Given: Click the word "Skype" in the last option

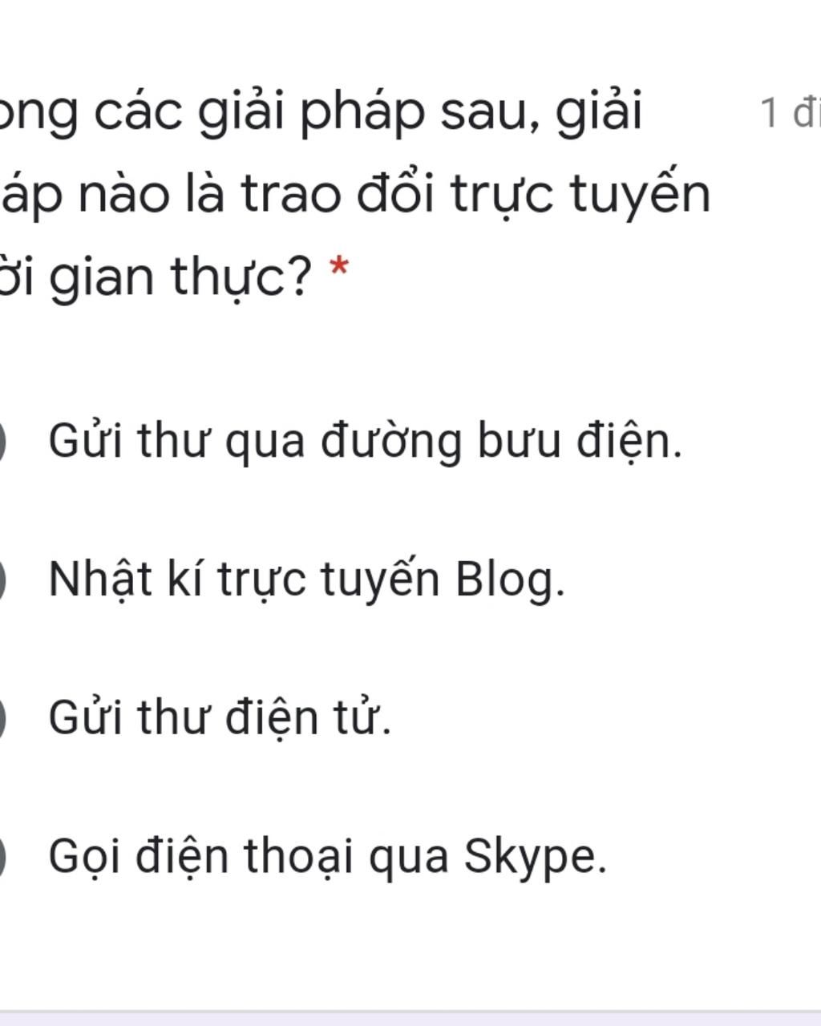Looking at the screenshot, I should [535, 856].
